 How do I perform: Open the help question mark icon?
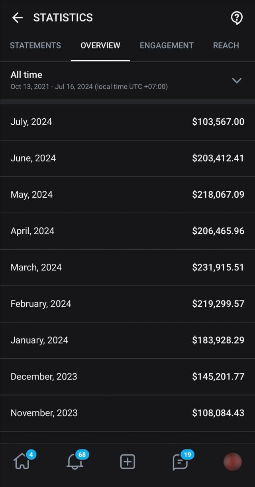tap(237, 18)
